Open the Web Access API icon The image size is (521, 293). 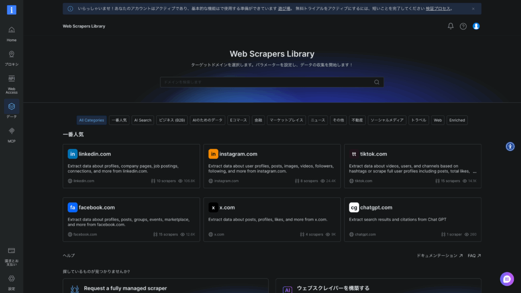point(11,79)
